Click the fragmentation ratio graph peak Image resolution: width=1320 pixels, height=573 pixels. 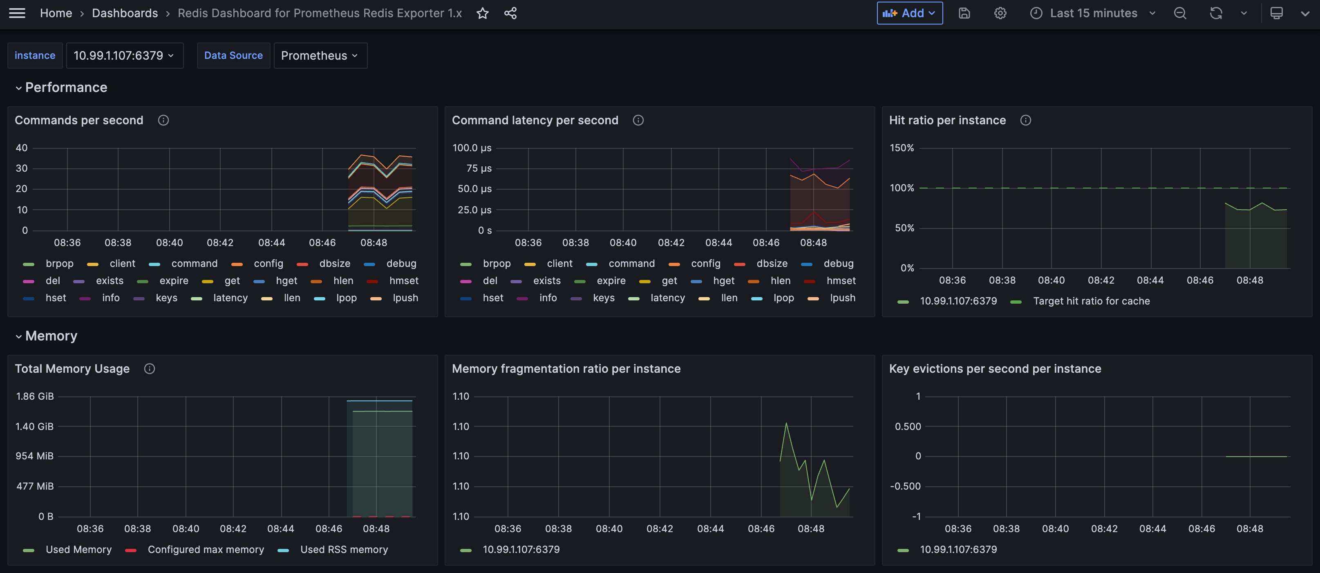coord(786,423)
